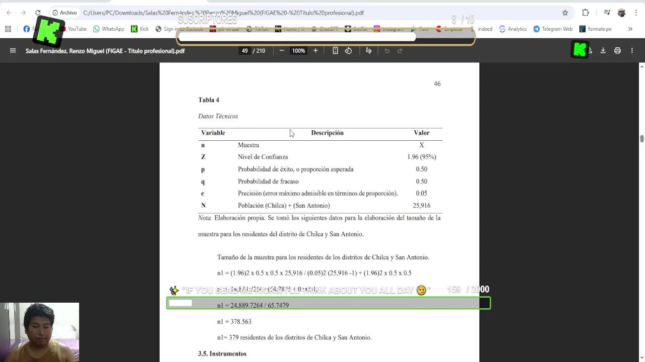Click the '3.5. Instrumentos' heading
The width and height of the screenshot is (645, 362).
pyautogui.click(x=222, y=354)
